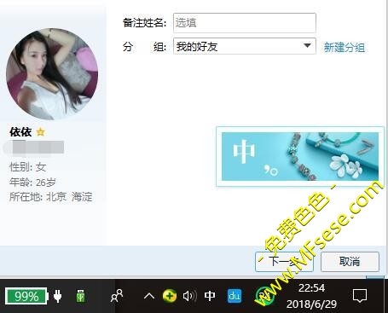Click the volume speaker tray icon
Image resolution: width=388 pixels, height=313 pixels.
[190, 296]
